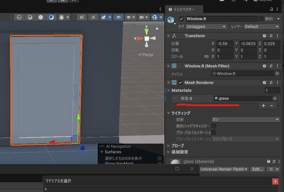Screen dimensions: 284x192
Task: Collapse the ライティング section
Action: pyautogui.click(x=168, y=113)
